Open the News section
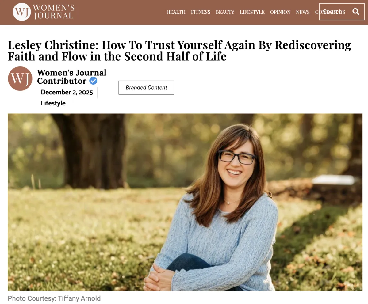The width and height of the screenshot is (368, 304). tap(303, 12)
